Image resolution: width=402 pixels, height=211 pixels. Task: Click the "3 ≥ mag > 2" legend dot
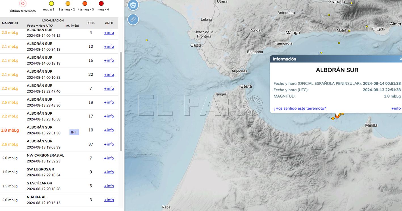[68, 4]
